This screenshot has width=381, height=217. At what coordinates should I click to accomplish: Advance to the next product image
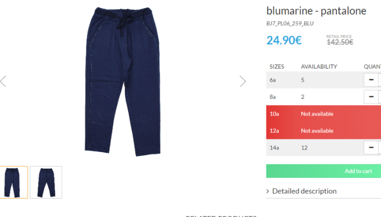[243, 81]
